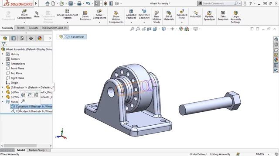This screenshot has height=156, width=279.
Task: Open the File Properties icon
Action: (111, 3)
